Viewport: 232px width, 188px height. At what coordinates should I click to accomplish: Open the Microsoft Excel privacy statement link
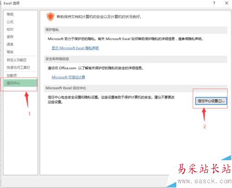(x=75, y=48)
